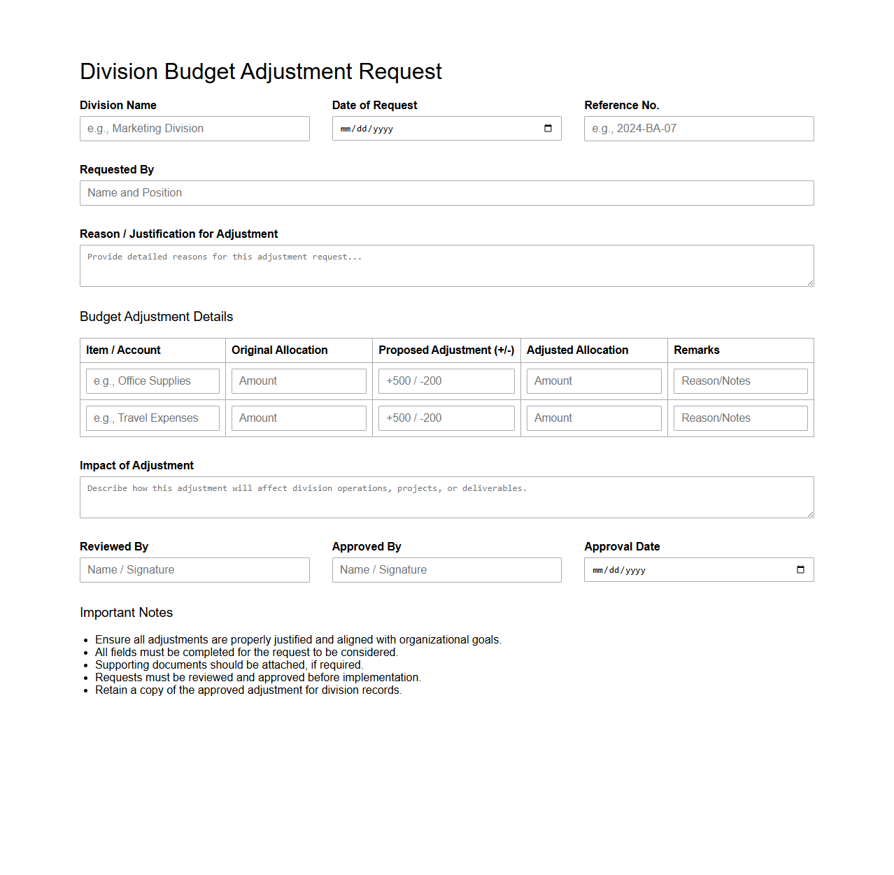This screenshot has height=875, width=894.
Task: Focus second row Proposed Adjustment field
Action: [x=446, y=418]
